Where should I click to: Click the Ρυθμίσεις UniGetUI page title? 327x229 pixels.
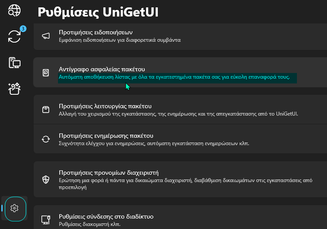pos(98,12)
